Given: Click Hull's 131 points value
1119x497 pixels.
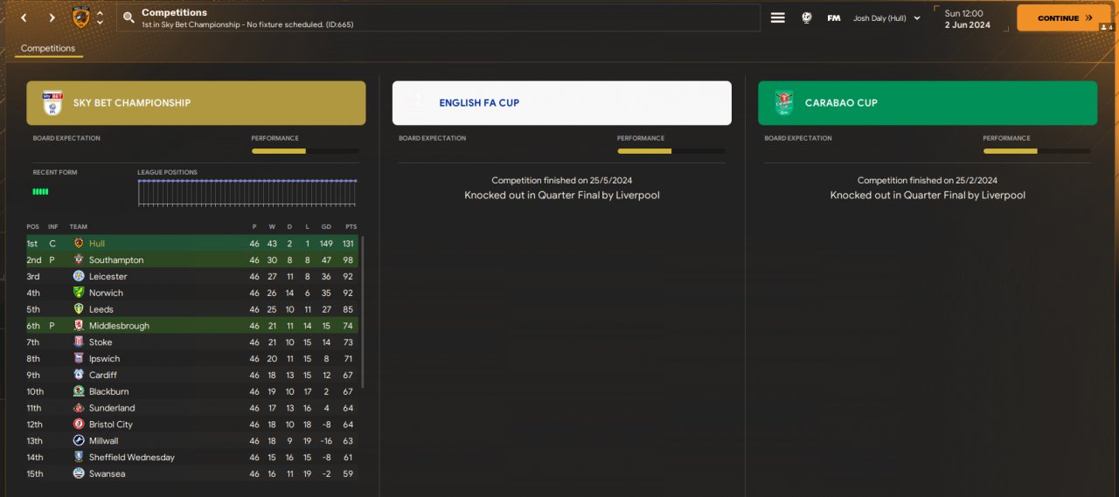Looking at the screenshot, I should click(350, 244).
